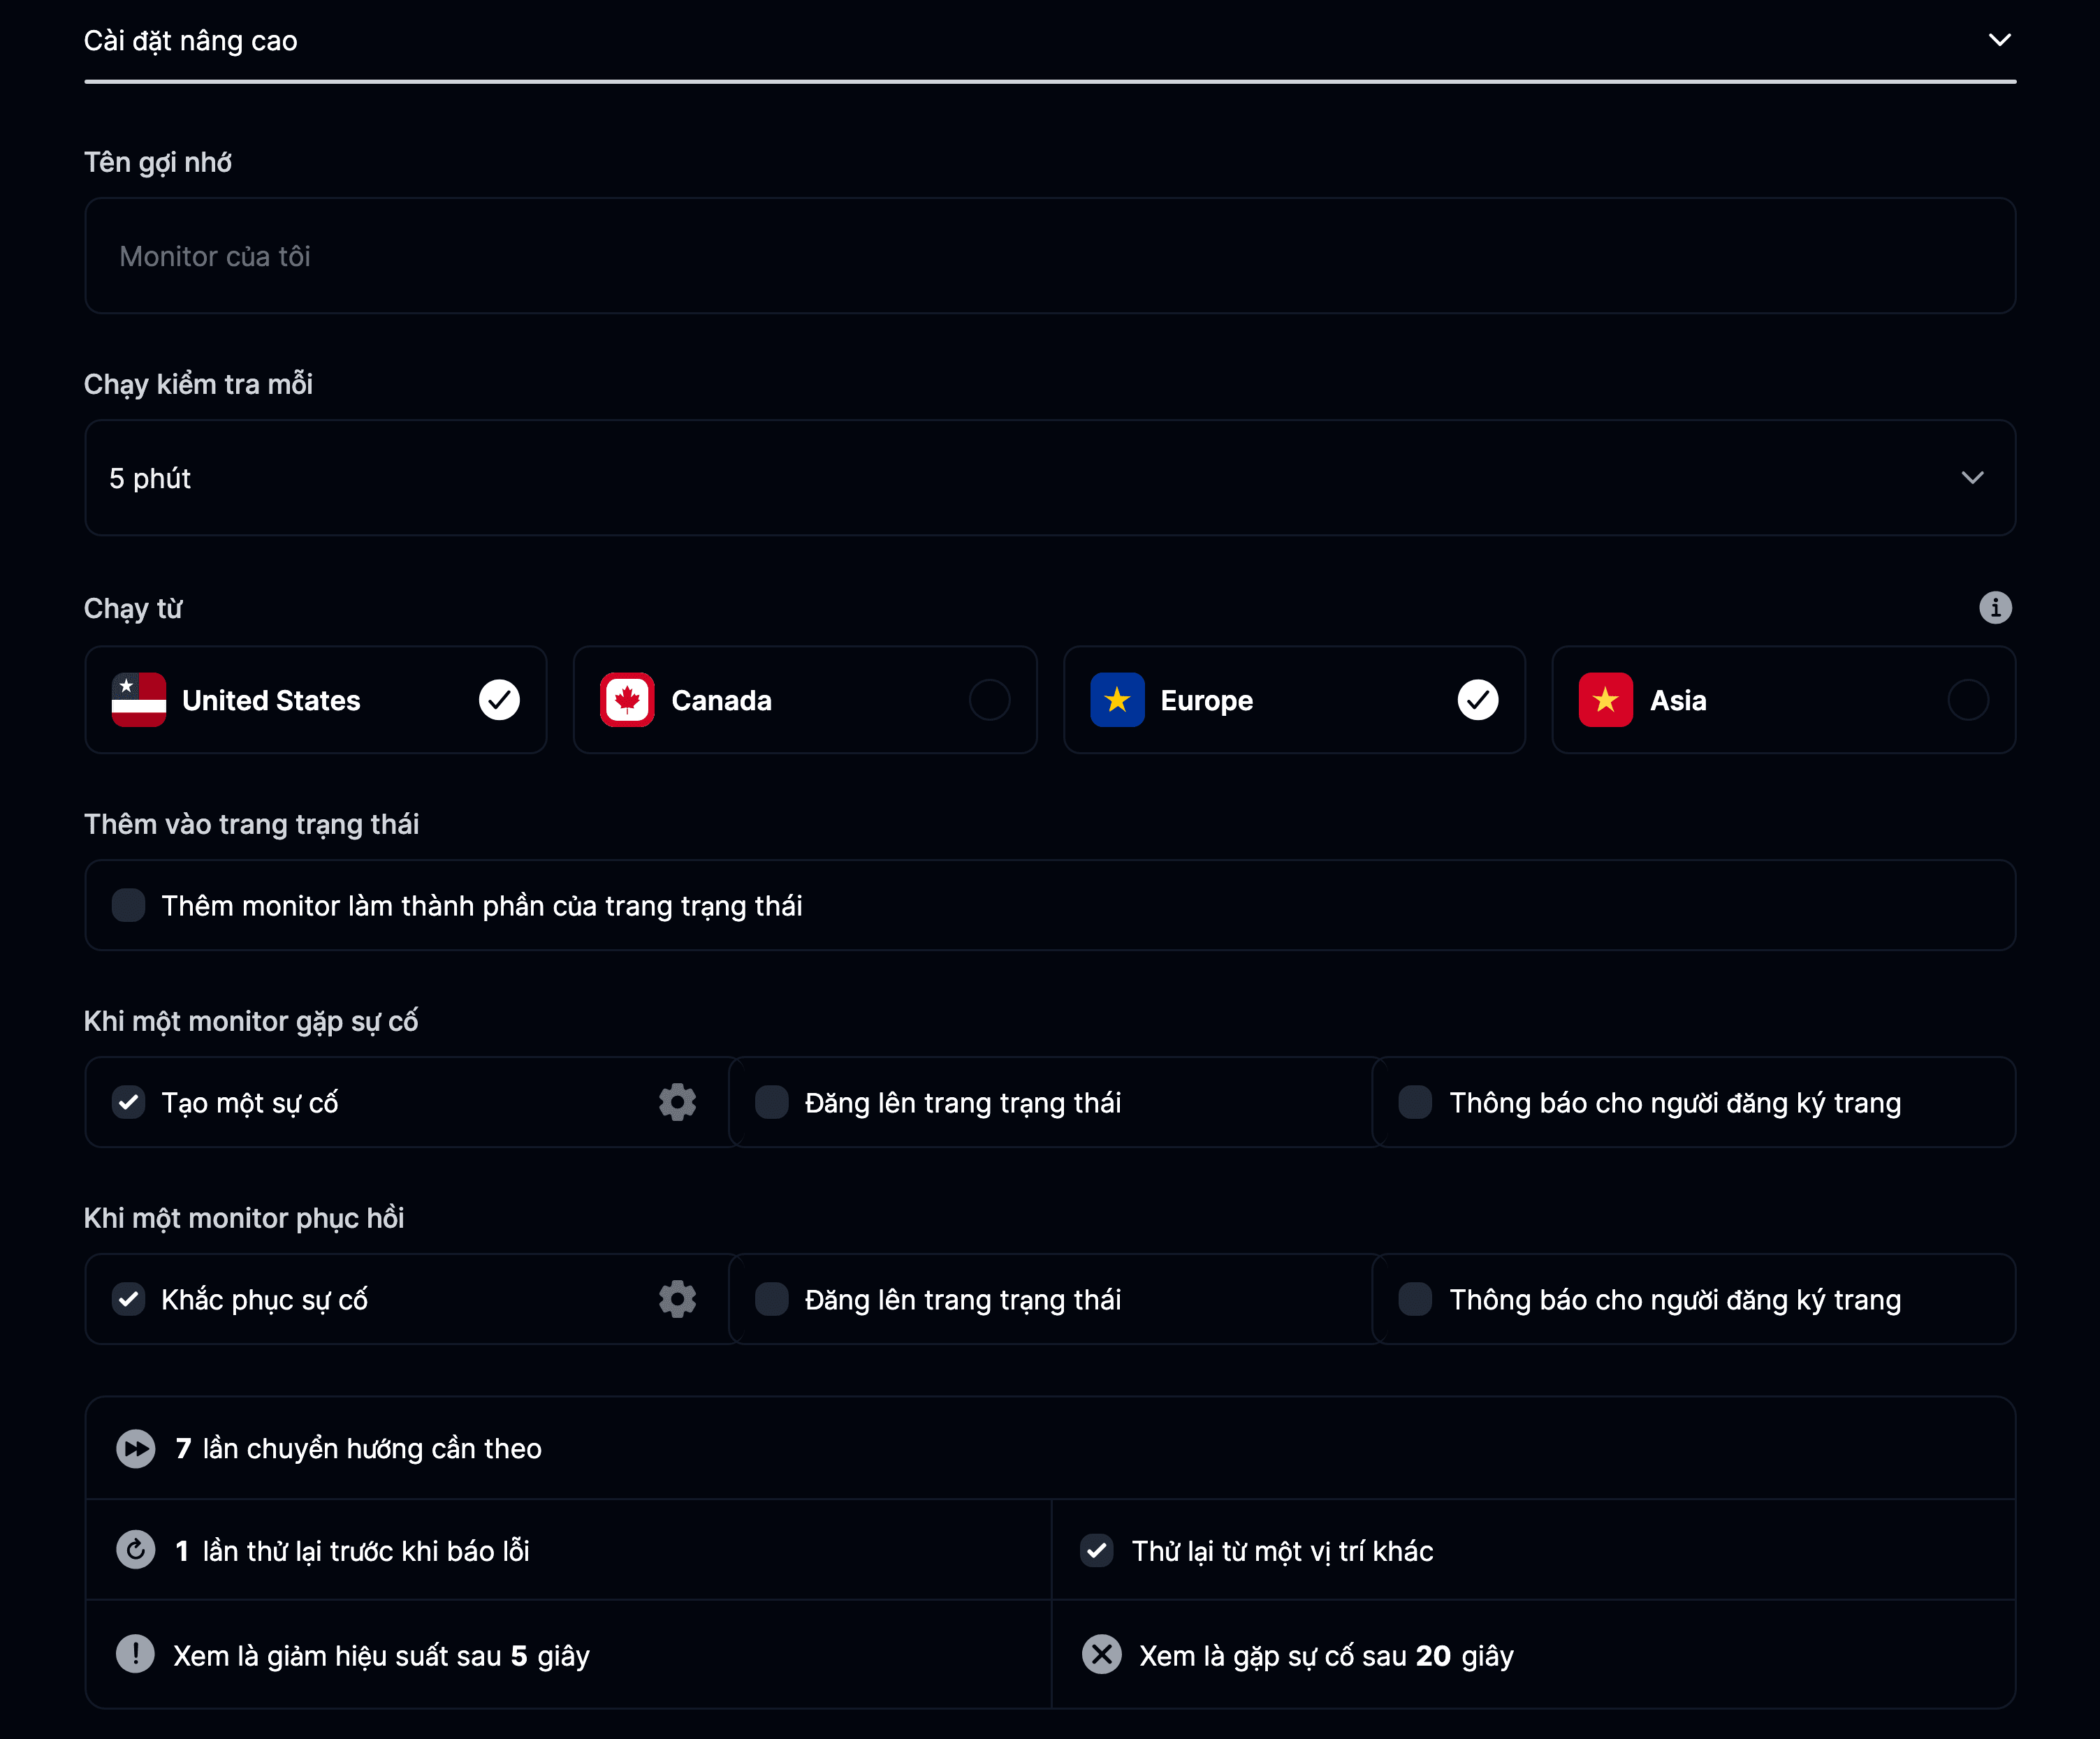The height and width of the screenshot is (1739, 2100).
Task: Enable the Canada region radio circle
Action: [x=989, y=700]
